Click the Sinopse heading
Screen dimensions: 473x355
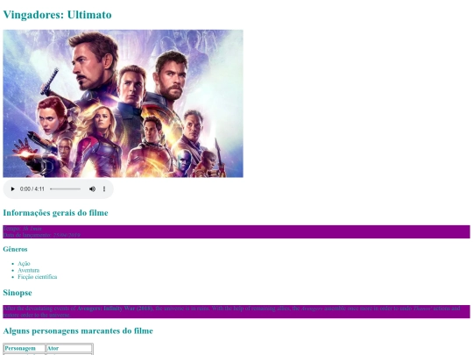[18, 293]
